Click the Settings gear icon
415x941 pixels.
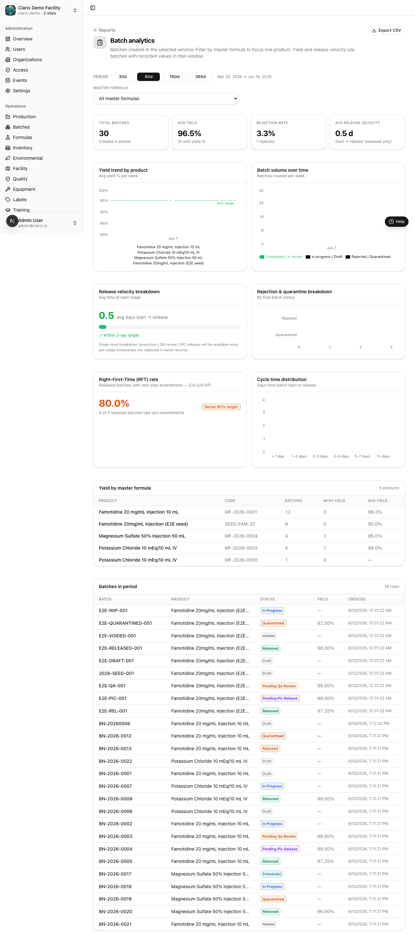point(8,91)
